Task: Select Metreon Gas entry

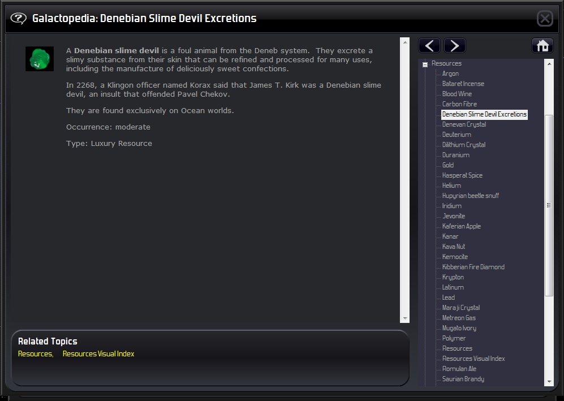Action: 459,318
